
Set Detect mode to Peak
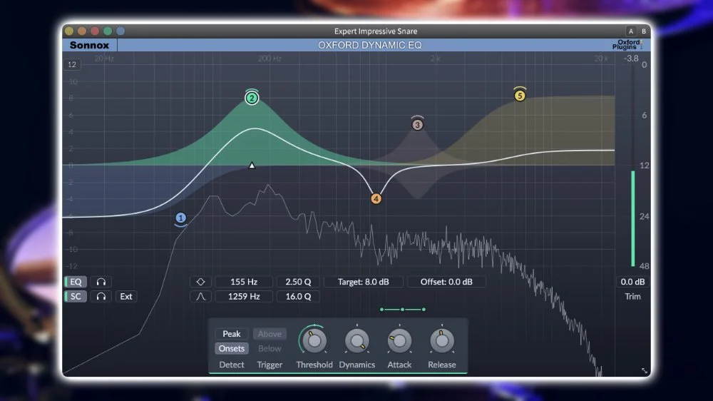(x=232, y=334)
